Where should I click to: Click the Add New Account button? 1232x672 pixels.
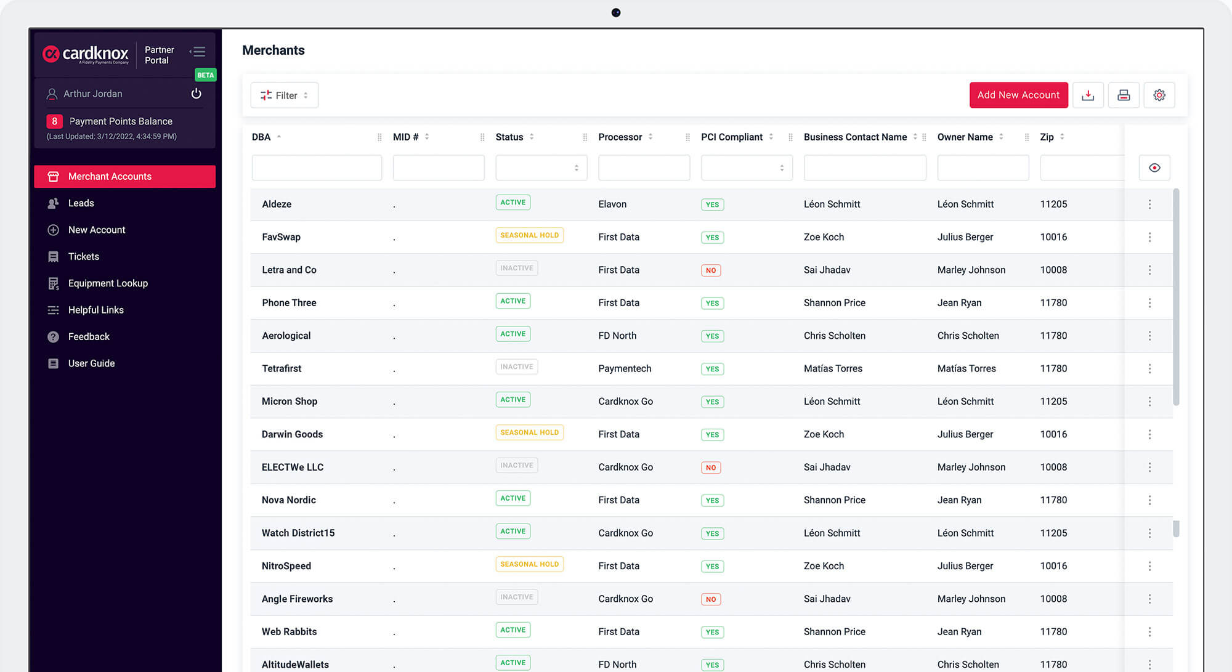point(1018,95)
